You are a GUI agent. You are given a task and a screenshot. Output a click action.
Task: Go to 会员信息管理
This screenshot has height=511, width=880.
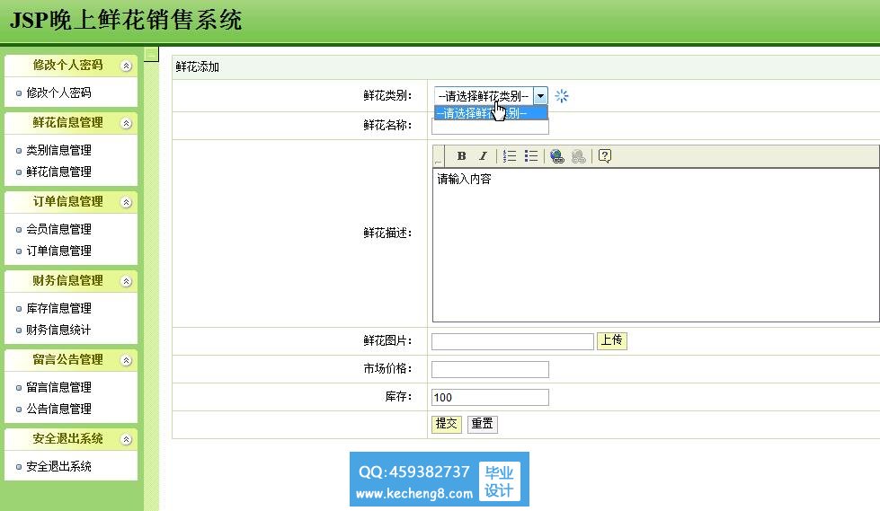tap(58, 229)
